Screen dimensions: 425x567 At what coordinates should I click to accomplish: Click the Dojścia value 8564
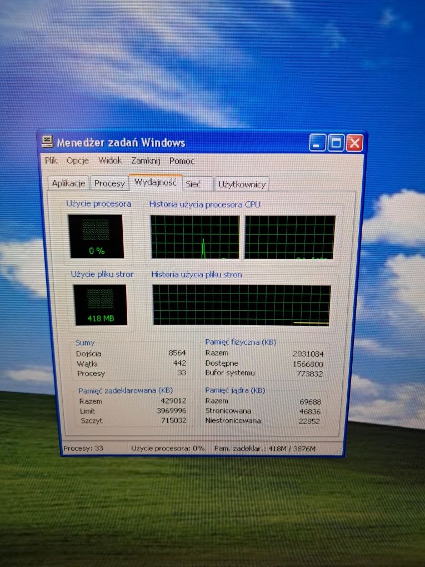177,352
